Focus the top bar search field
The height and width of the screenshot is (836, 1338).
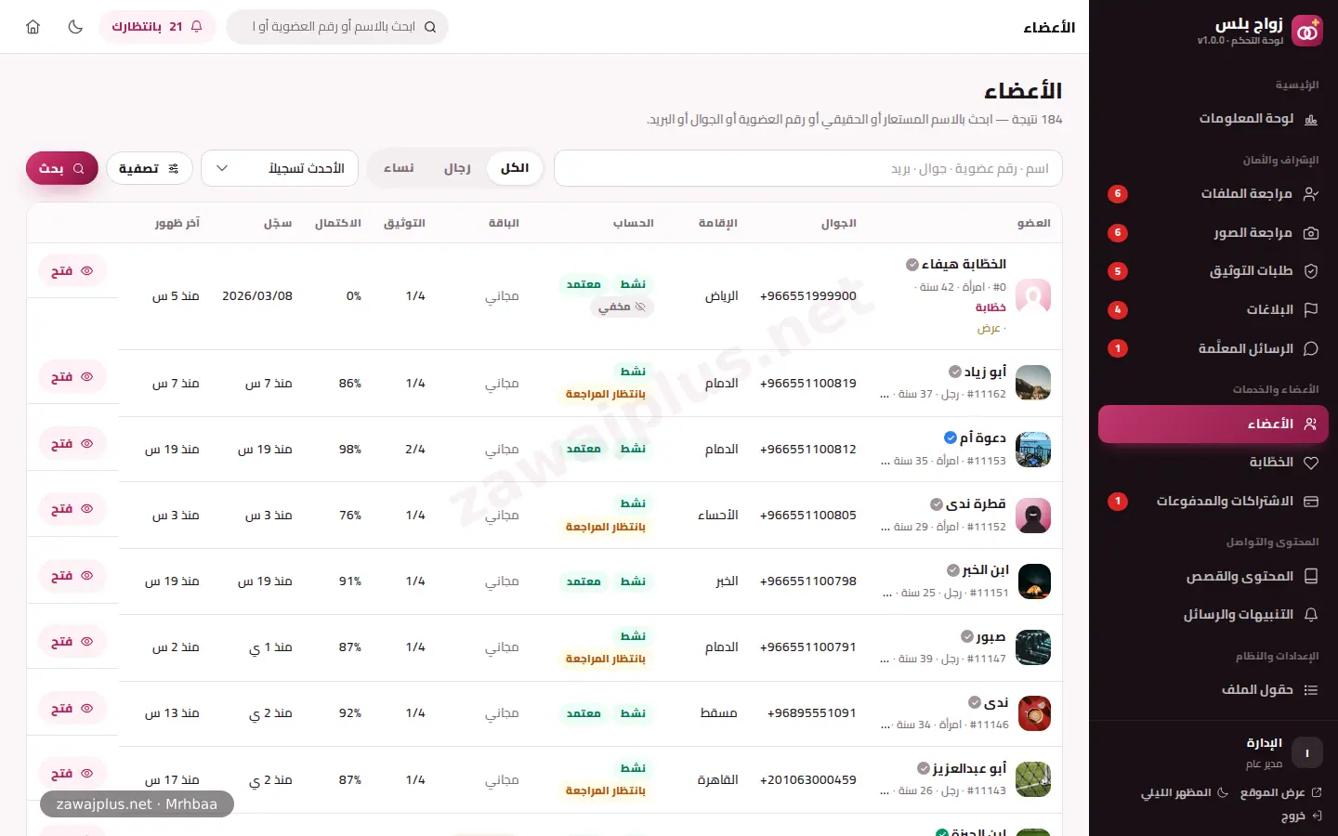click(337, 27)
